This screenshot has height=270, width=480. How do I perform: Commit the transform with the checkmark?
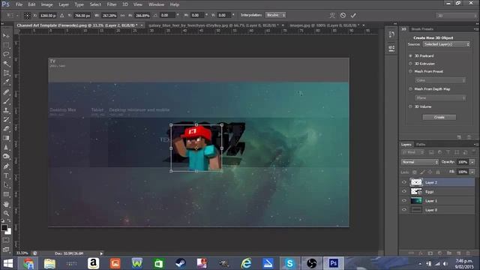353,15
